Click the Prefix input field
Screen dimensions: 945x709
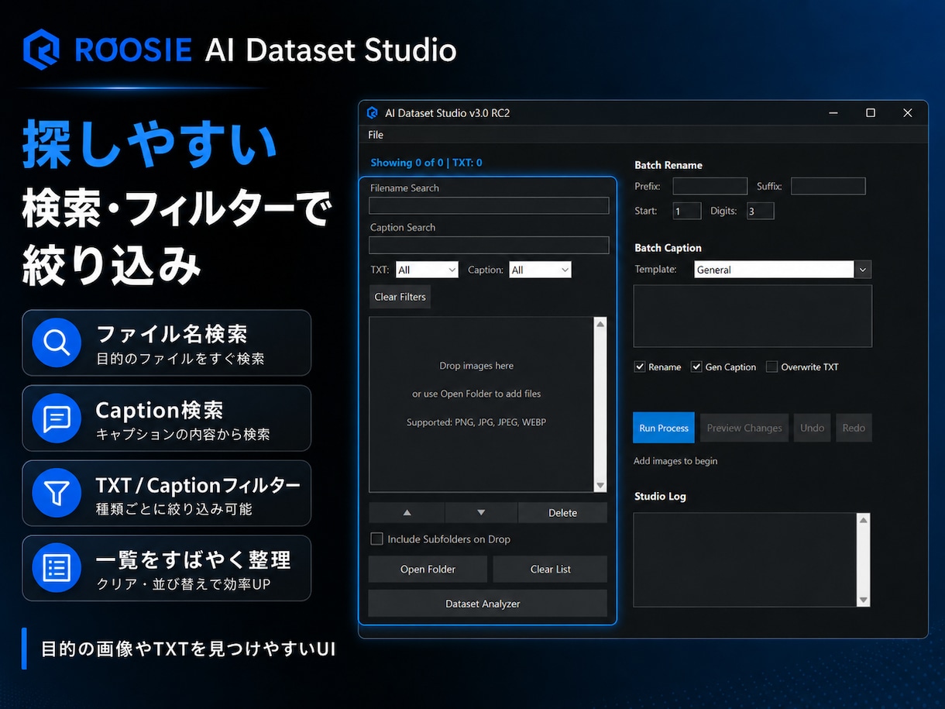(x=710, y=186)
